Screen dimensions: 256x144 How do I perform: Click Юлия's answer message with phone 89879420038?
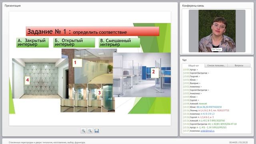(x=202, y=107)
